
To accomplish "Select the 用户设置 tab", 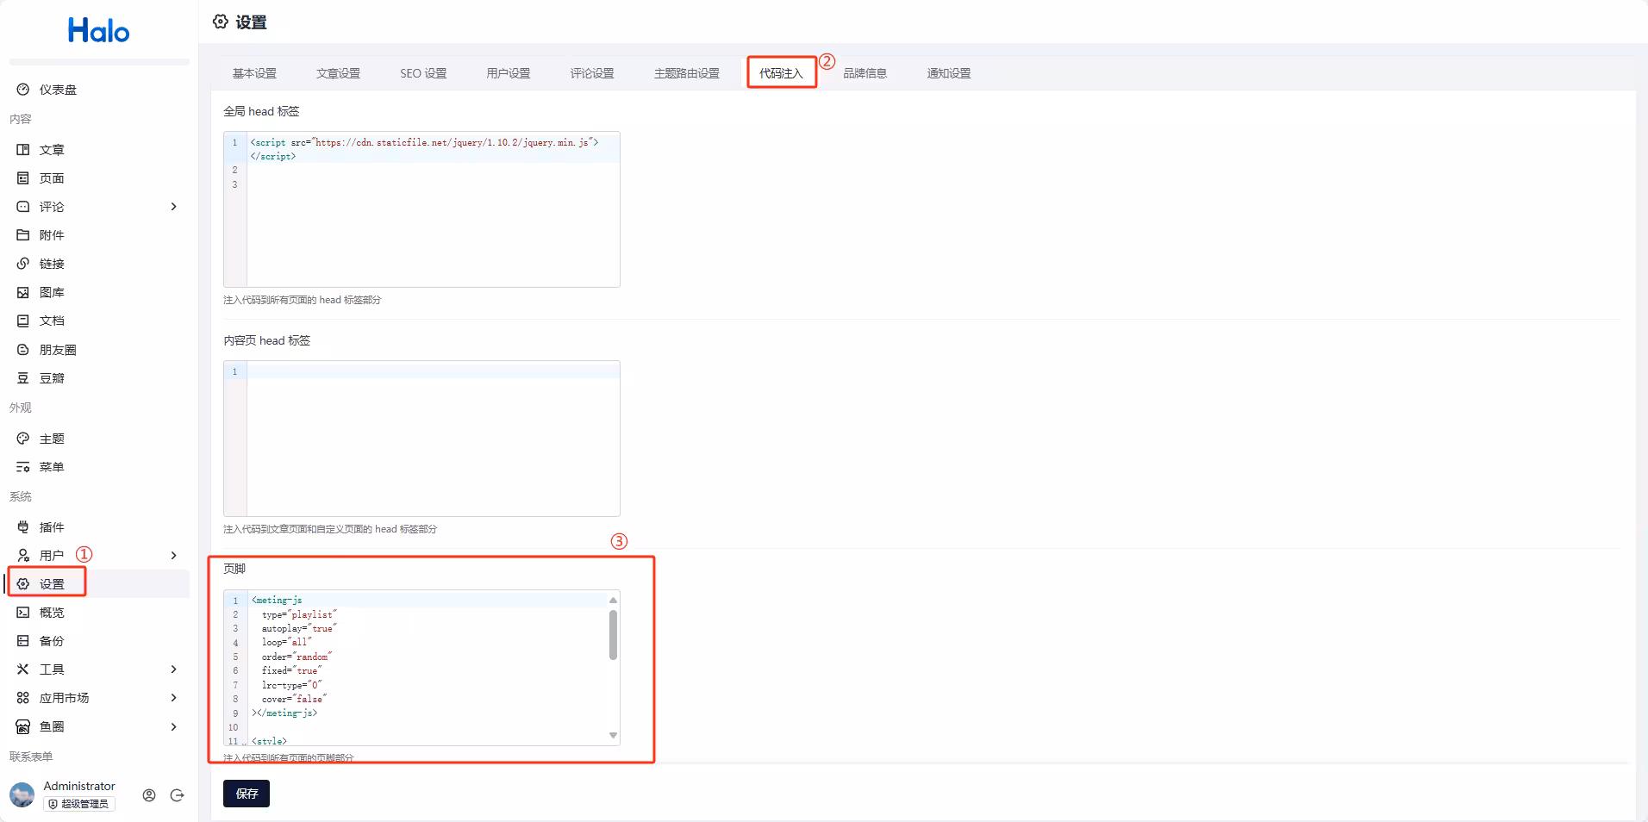I will 509,73.
